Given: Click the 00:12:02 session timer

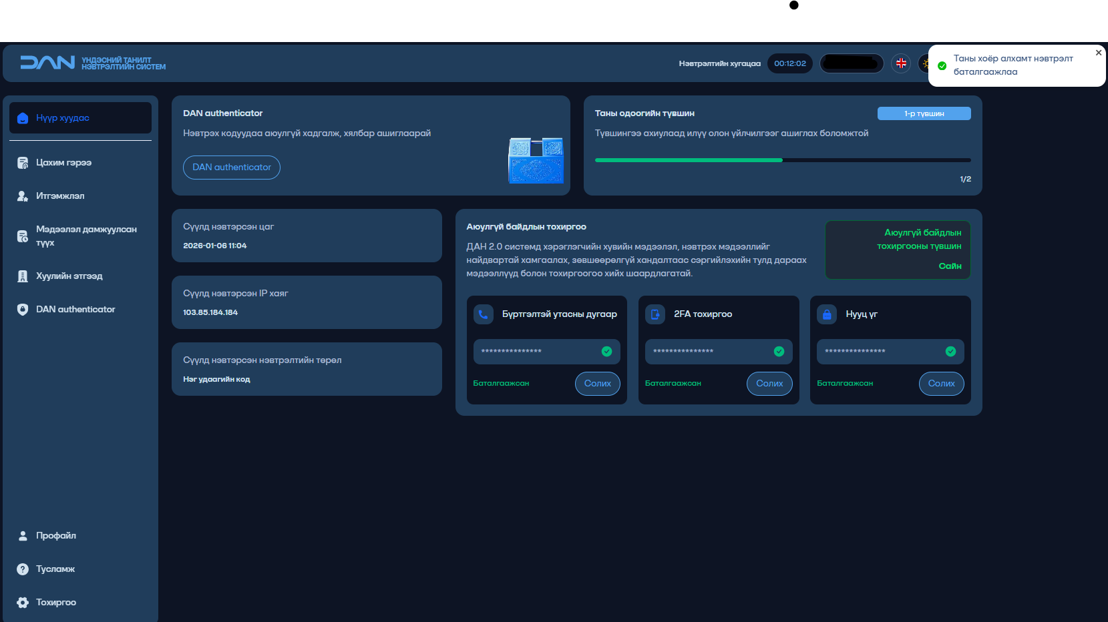Looking at the screenshot, I should [790, 63].
